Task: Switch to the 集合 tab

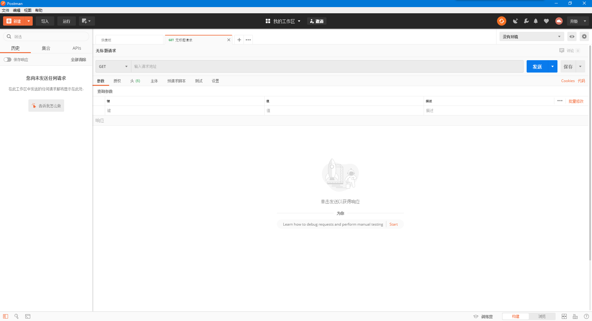Action: (x=46, y=48)
